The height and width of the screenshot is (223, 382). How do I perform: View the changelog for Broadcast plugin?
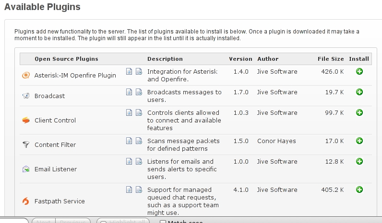(139, 92)
